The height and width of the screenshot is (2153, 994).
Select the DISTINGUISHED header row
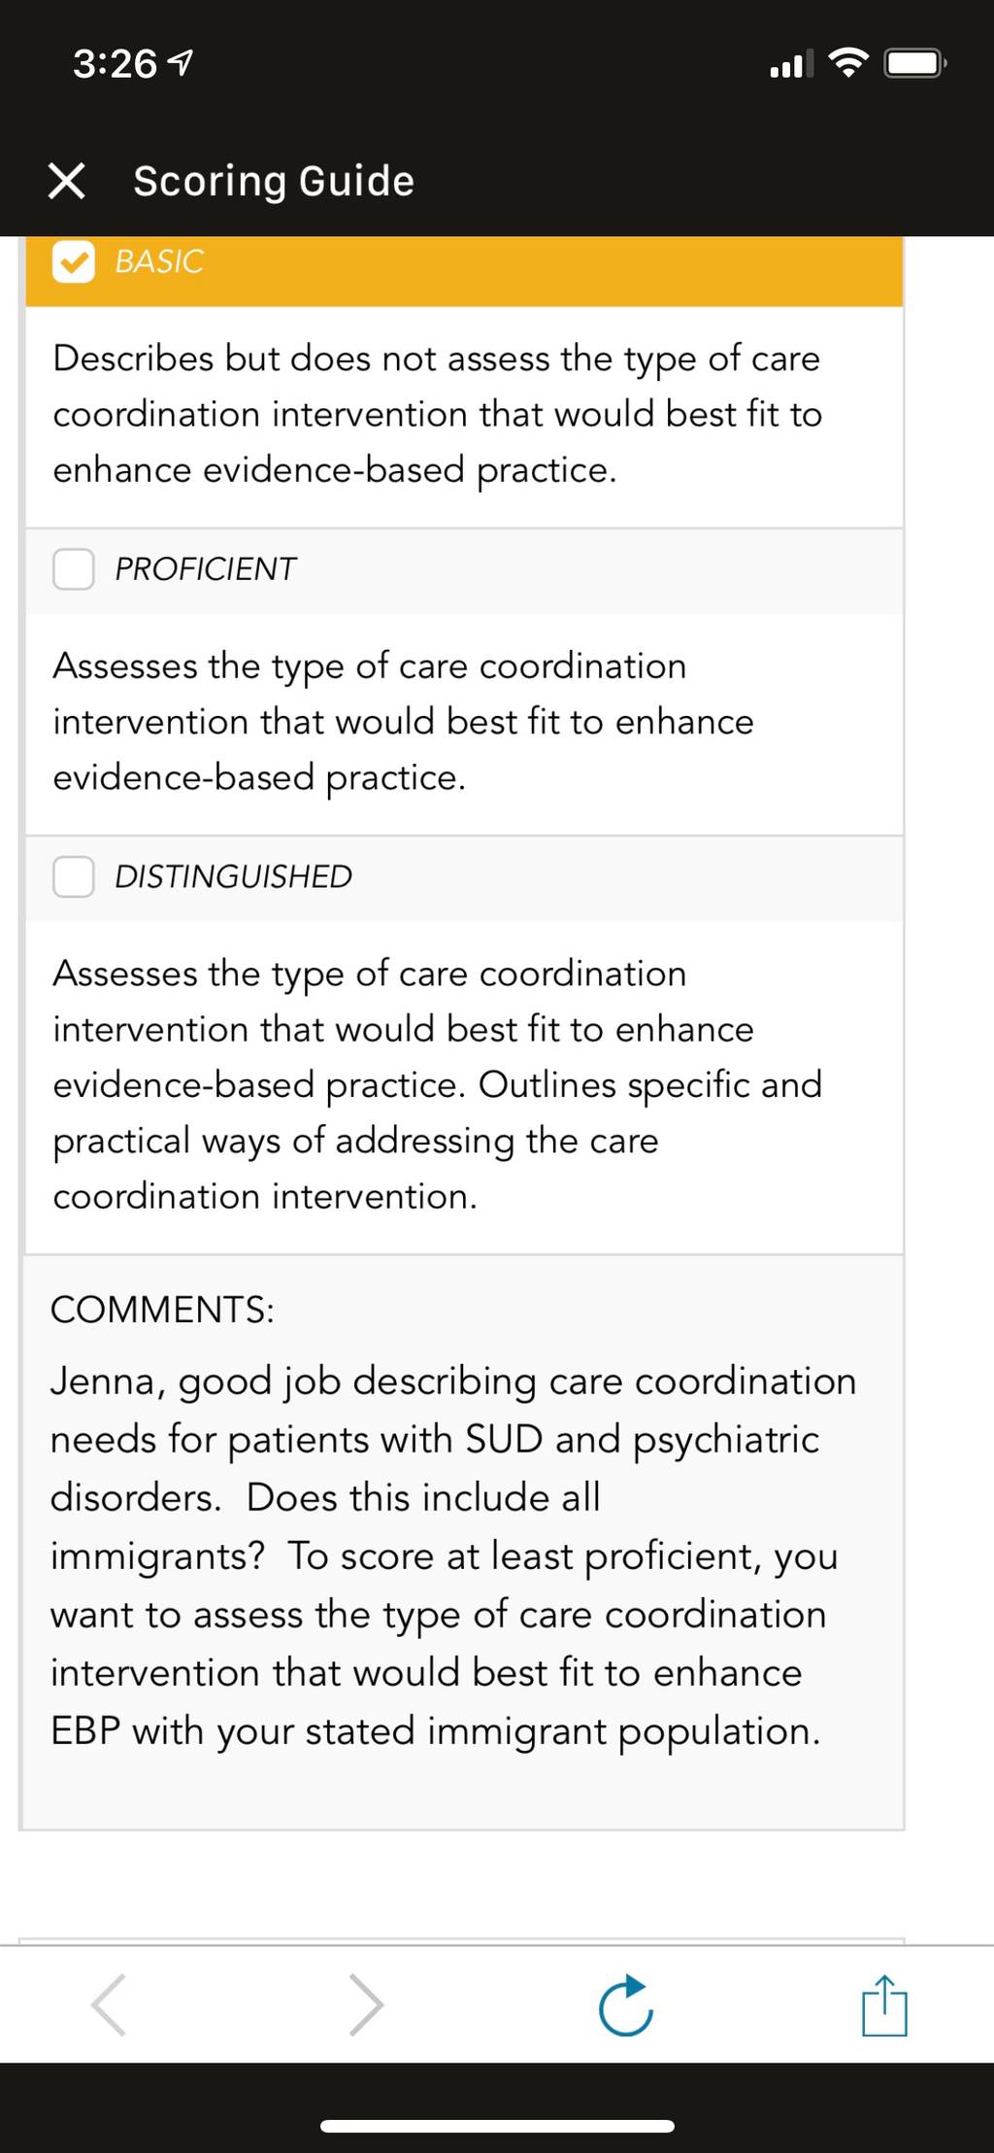pyautogui.click(x=464, y=879)
